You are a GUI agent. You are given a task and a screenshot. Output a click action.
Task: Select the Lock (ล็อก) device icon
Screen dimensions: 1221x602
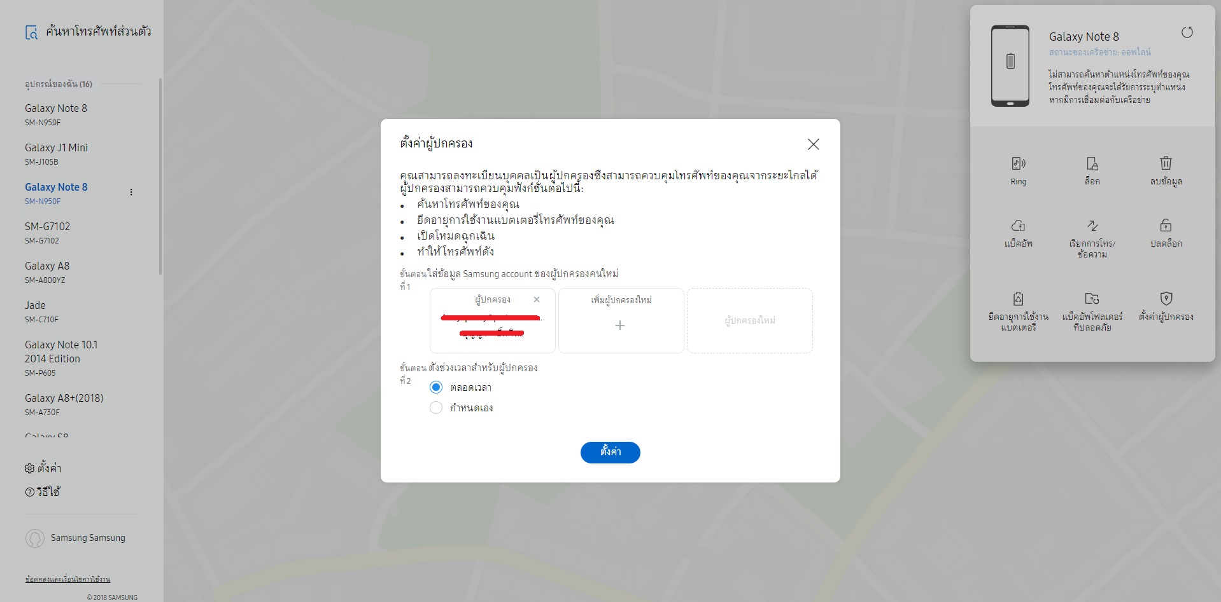[x=1092, y=164]
